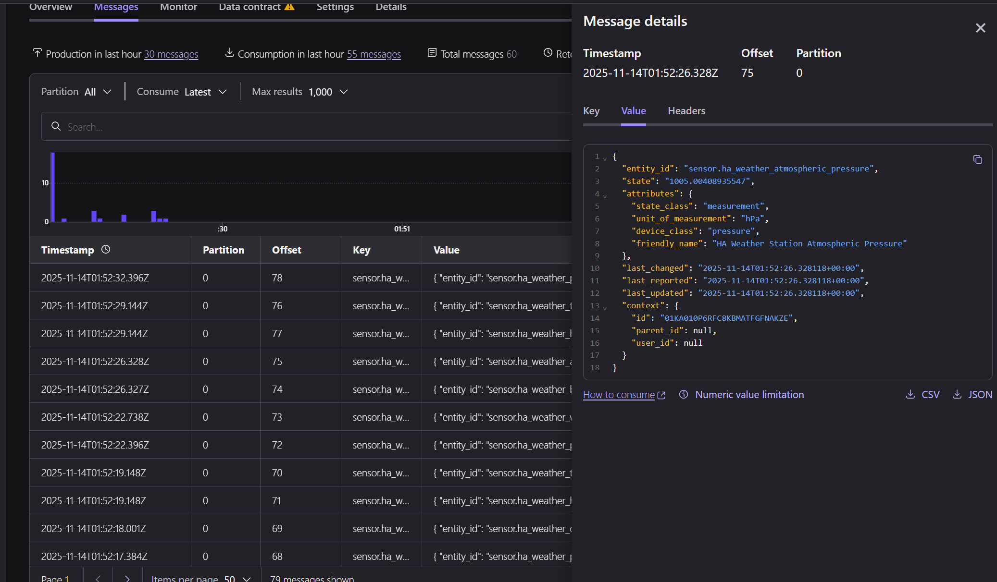Open the Items per page dropdown
997x582 pixels.
(x=201, y=578)
